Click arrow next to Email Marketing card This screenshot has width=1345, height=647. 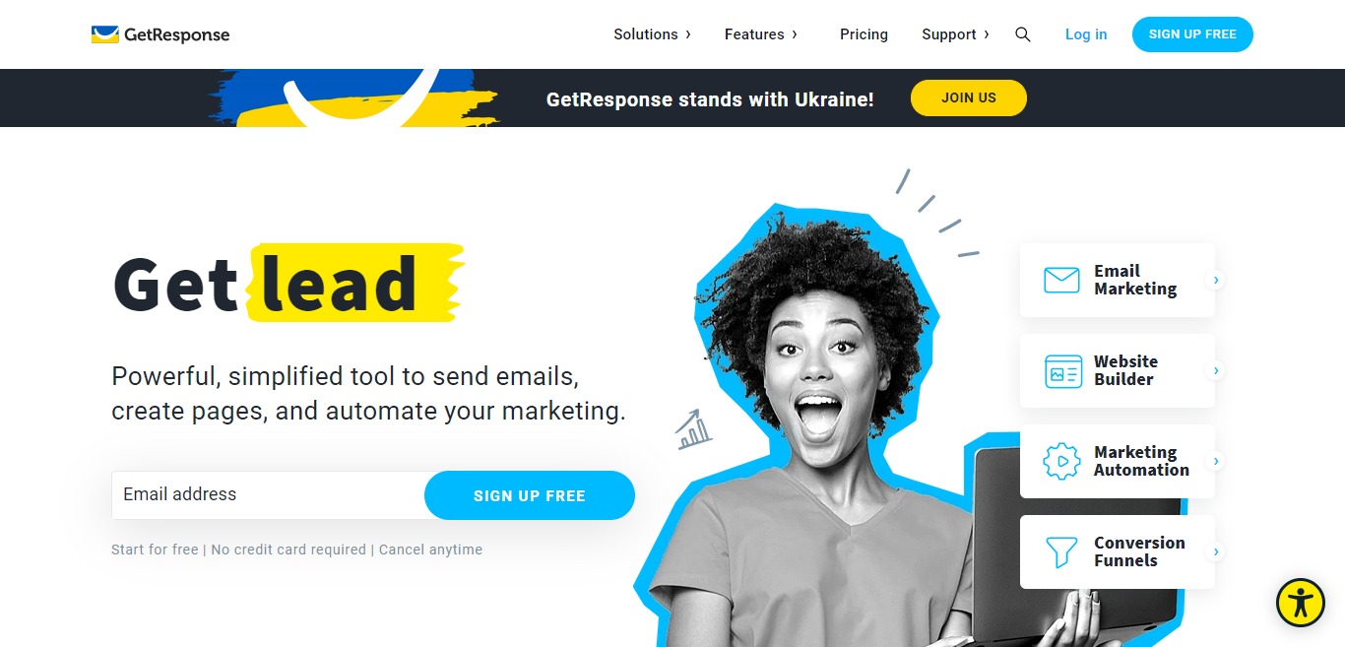[x=1217, y=280]
